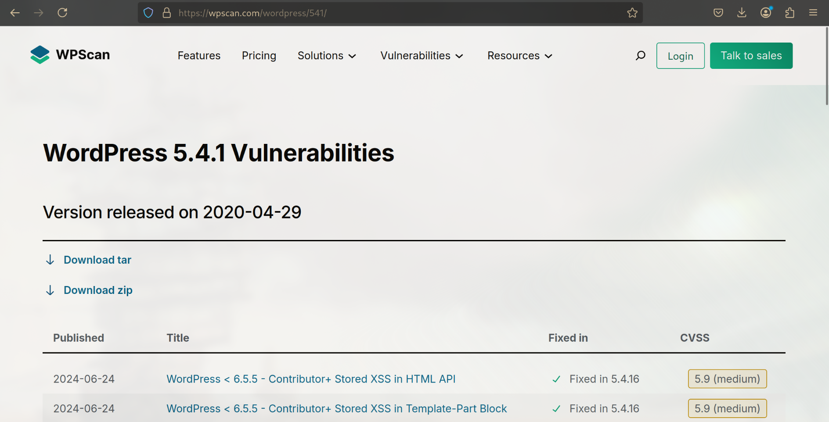Click the Login button

pyautogui.click(x=680, y=56)
